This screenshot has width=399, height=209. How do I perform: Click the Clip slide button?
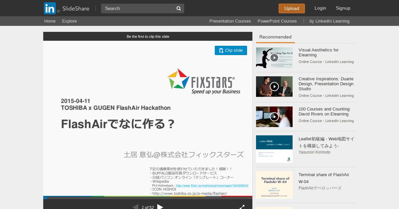point(231,50)
